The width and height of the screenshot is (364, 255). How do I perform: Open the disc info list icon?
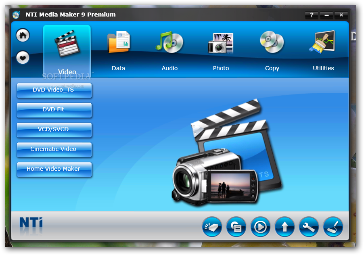(236, 227)
